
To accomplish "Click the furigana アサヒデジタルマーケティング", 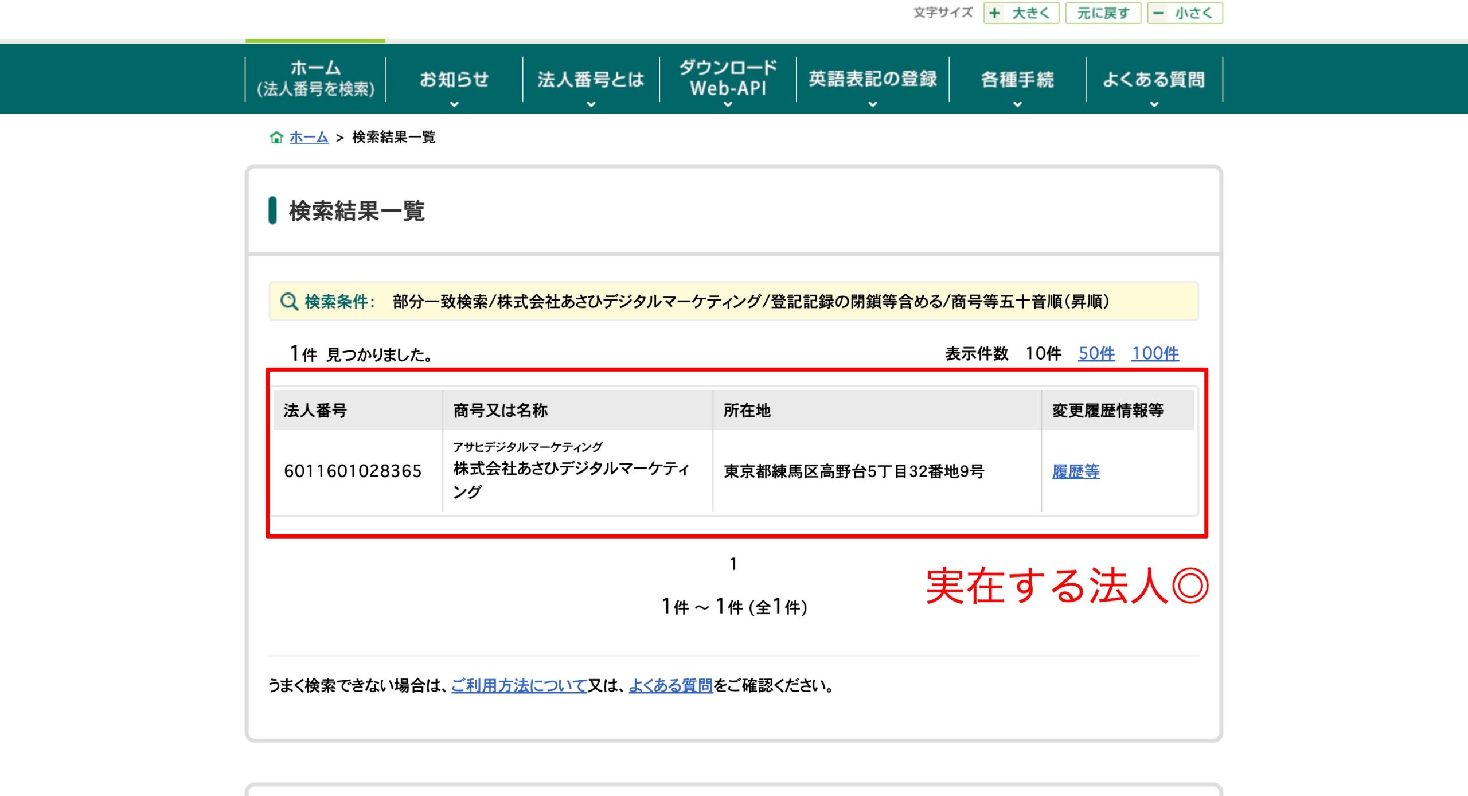I will 528,447.
